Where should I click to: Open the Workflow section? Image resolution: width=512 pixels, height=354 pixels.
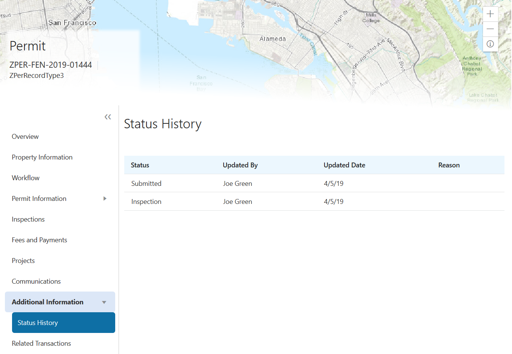26,178
